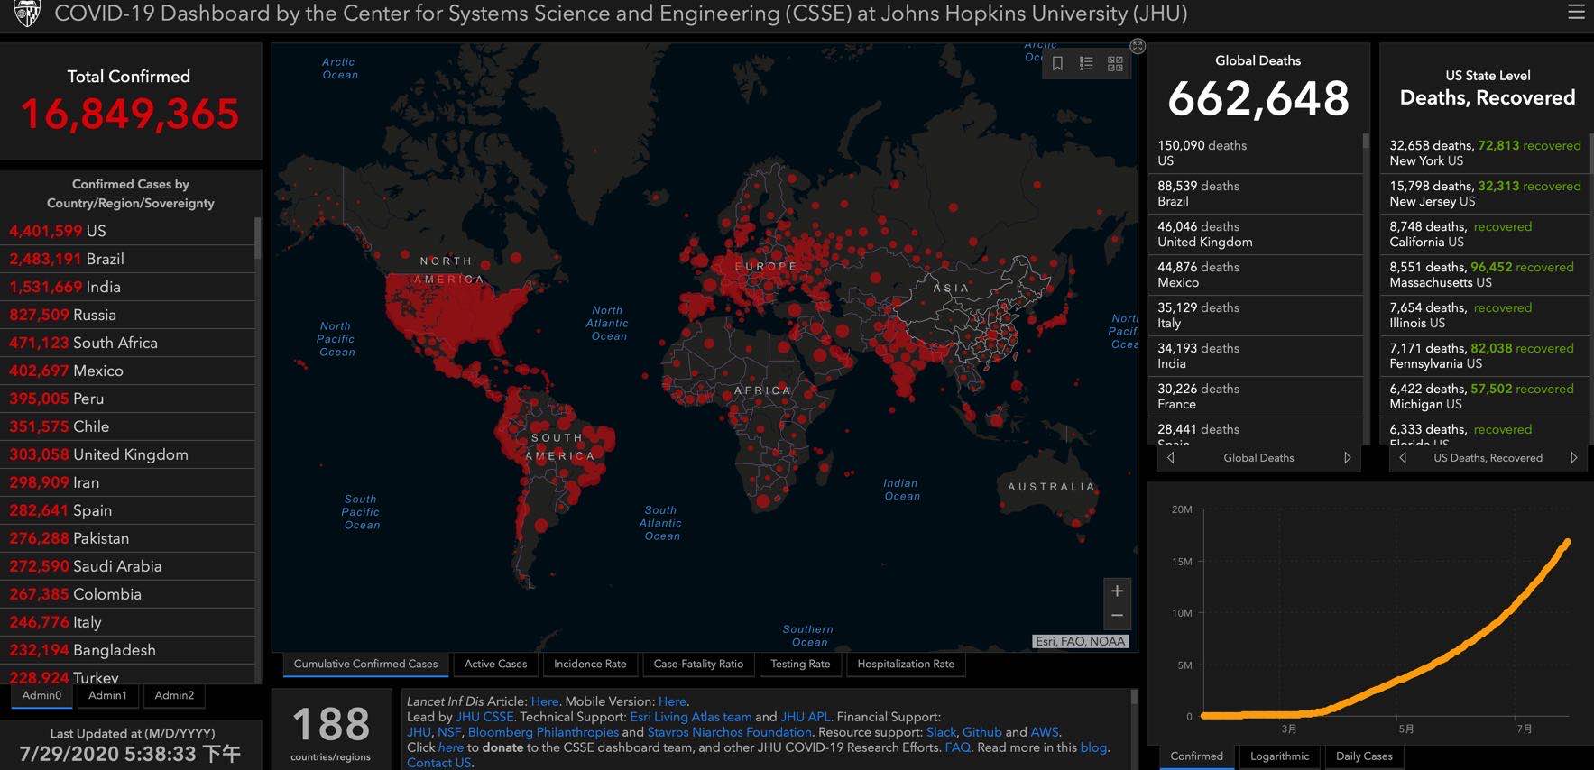Viewport: 1594px width, 770px height.
Task: Expand the map panel to full screen
Action: [1138, 46]
